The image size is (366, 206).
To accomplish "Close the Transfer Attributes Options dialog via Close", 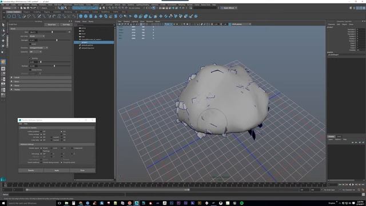I will point(82,171).
